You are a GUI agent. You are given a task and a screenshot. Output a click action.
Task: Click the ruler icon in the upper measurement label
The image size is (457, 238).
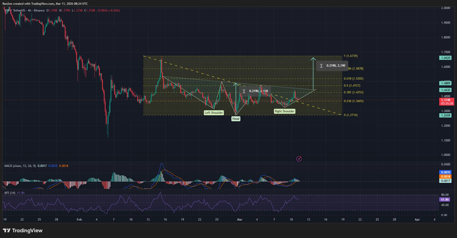coord(321,66)
